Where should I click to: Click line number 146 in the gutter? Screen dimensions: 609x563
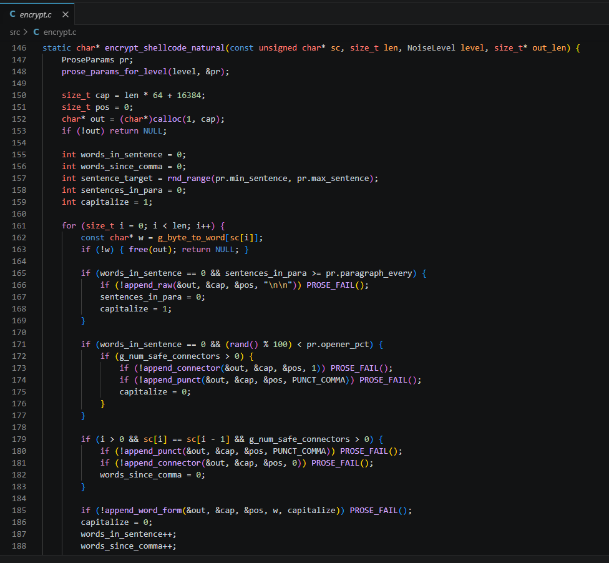[x=19, y=48]
